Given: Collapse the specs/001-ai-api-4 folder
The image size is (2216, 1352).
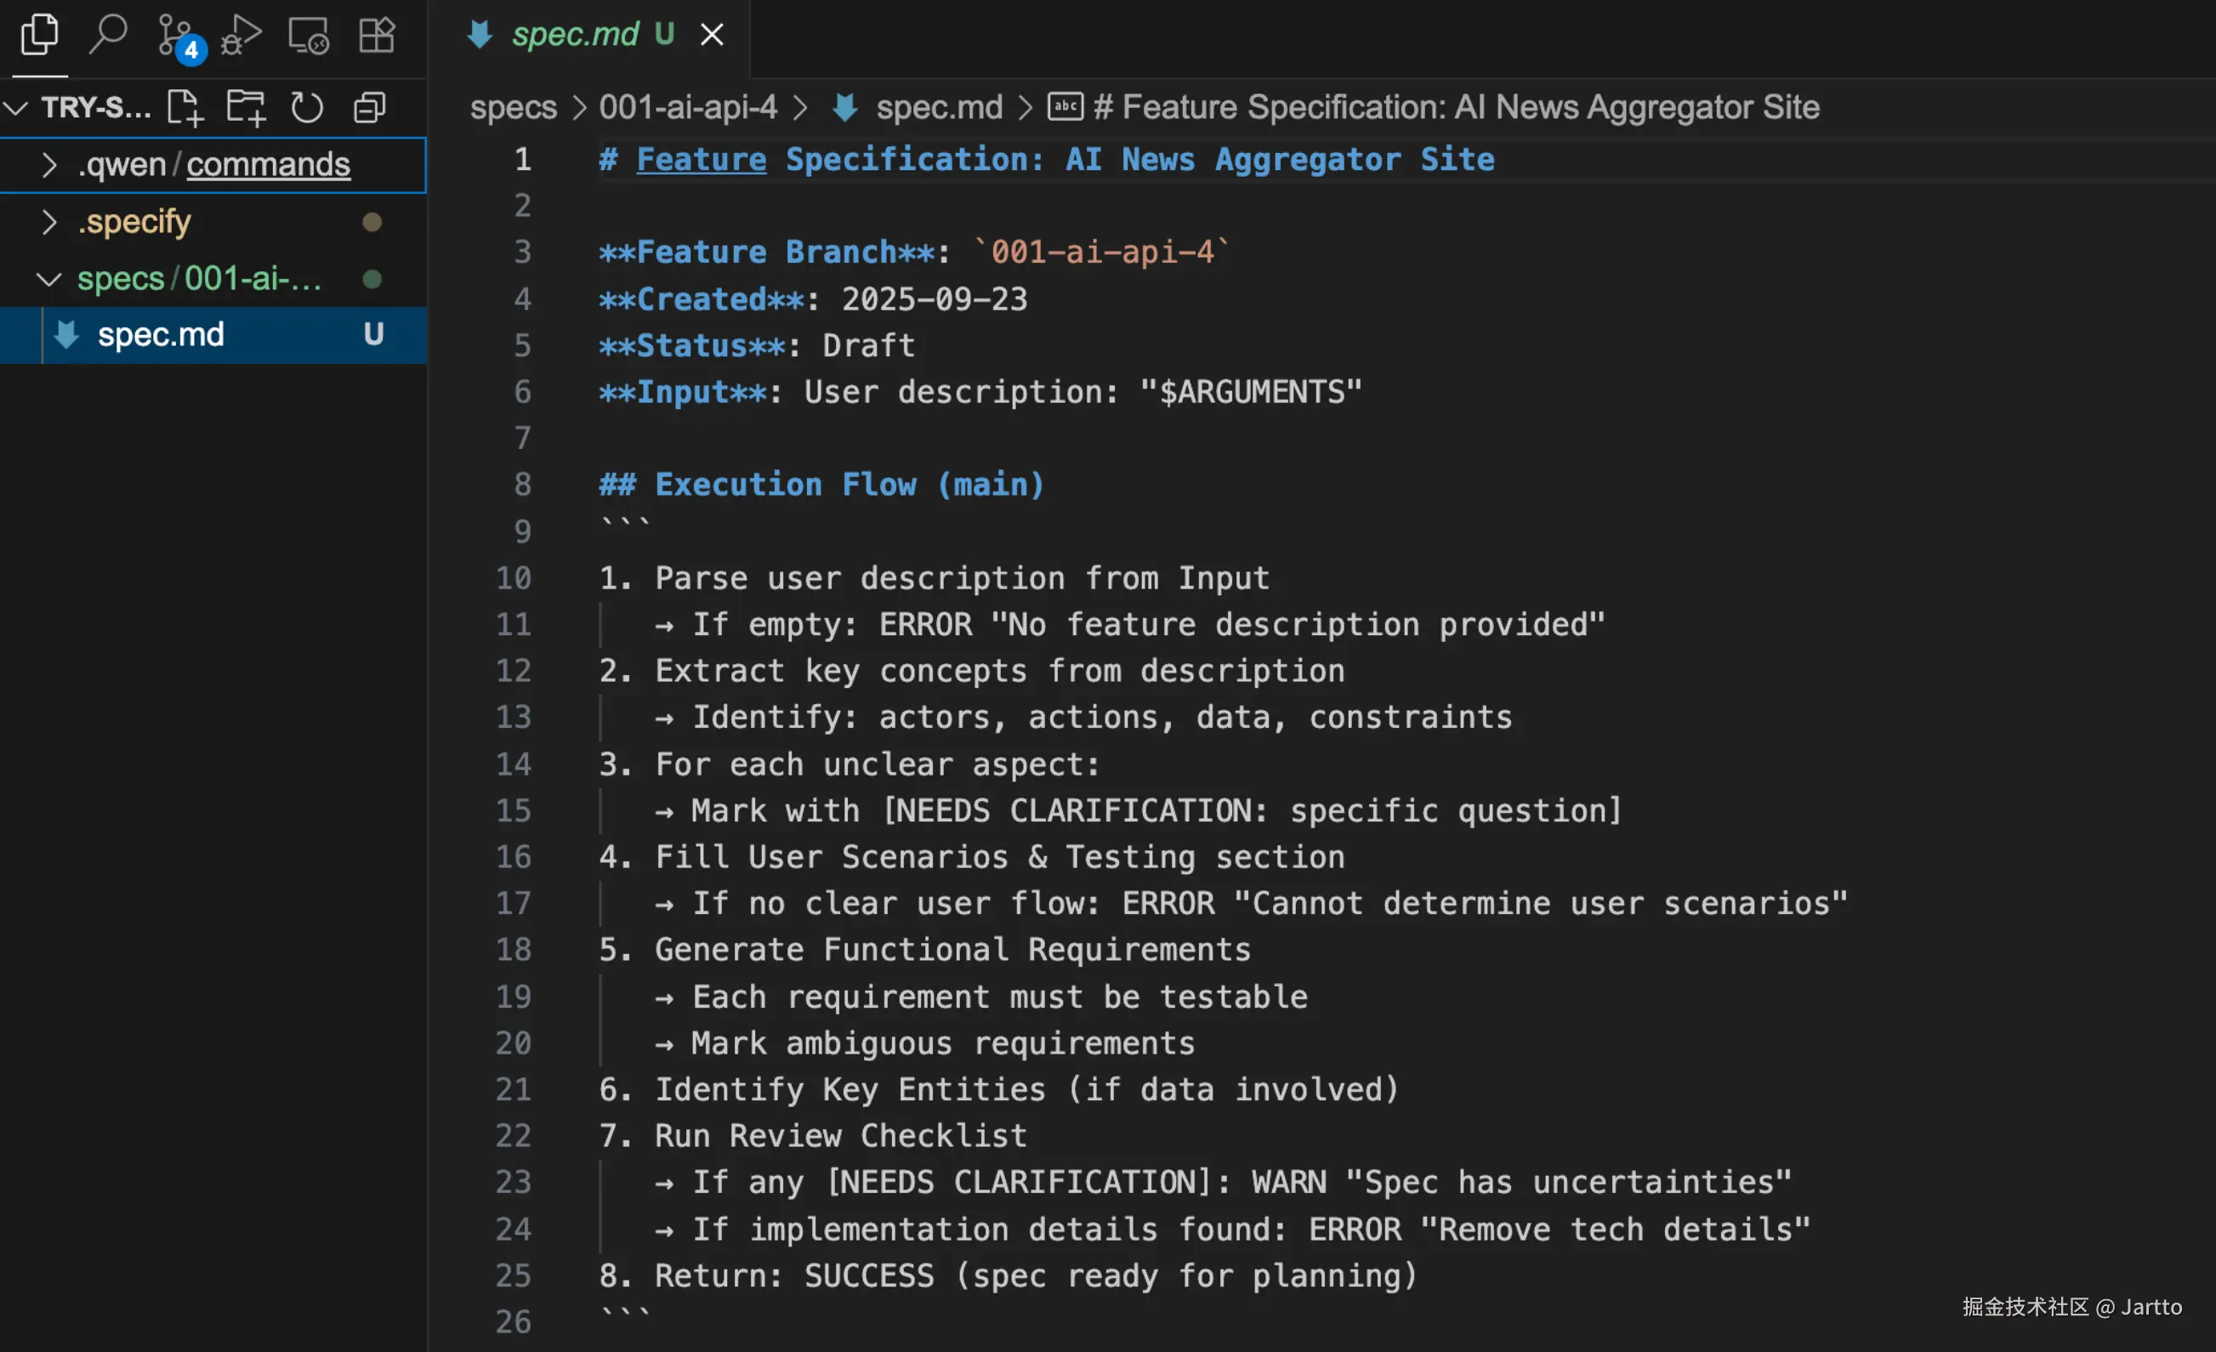Looking at the screenshot, I should [50, 279].
